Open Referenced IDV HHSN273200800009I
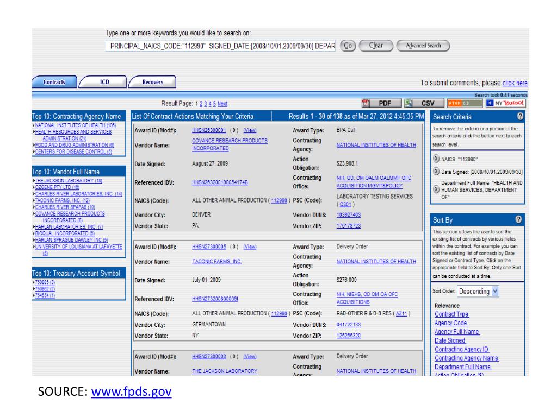 (x=215, y=299)
